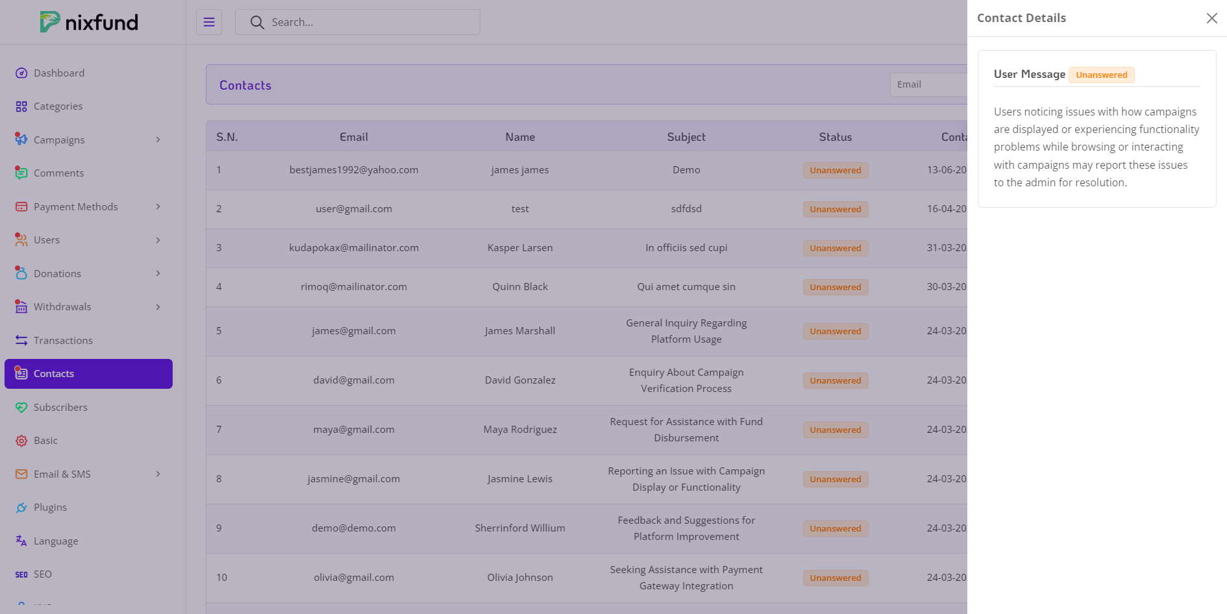Click the Basic settings gear icon
This screenshot has width=1227, height=614.
tap(21, 441)
